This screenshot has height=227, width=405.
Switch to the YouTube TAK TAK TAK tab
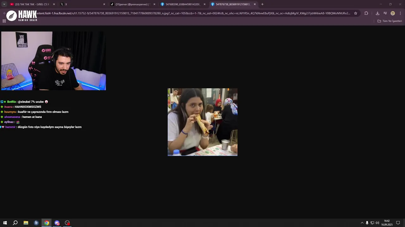[x=32, y=4]
